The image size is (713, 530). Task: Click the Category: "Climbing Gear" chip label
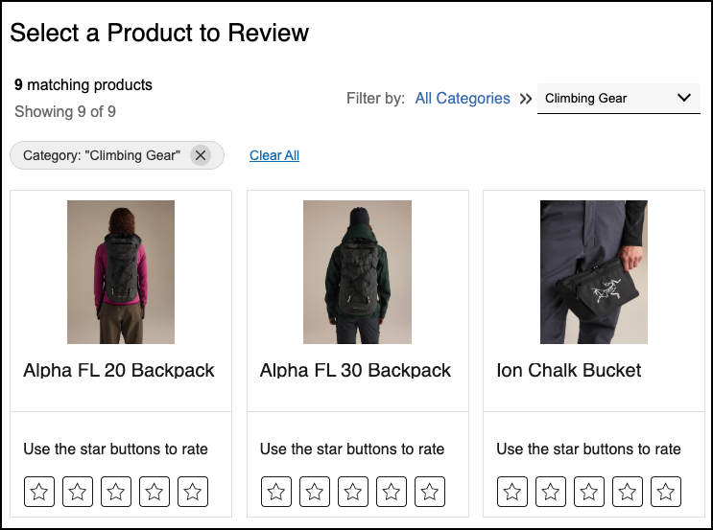102,155
